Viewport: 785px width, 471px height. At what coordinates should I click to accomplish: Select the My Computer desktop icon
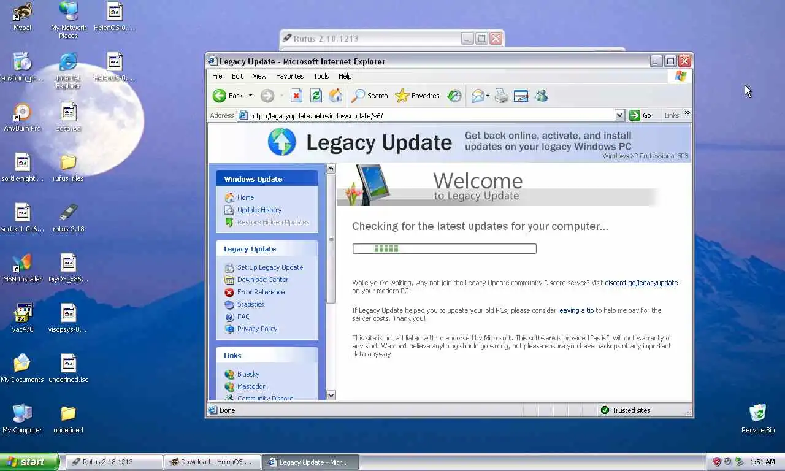tap(22, 419)
